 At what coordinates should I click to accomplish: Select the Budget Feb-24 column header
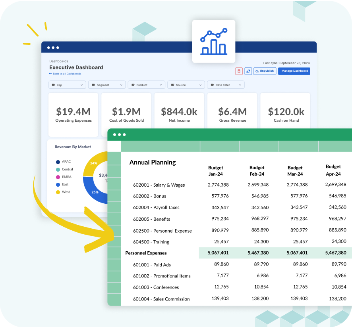tap(257, 171)
